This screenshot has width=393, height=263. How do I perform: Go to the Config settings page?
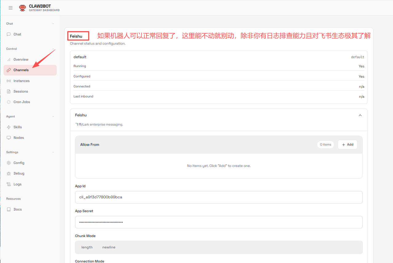coord(19,163)
